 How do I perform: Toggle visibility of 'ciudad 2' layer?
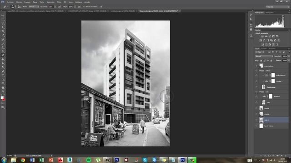coord(256,114)
